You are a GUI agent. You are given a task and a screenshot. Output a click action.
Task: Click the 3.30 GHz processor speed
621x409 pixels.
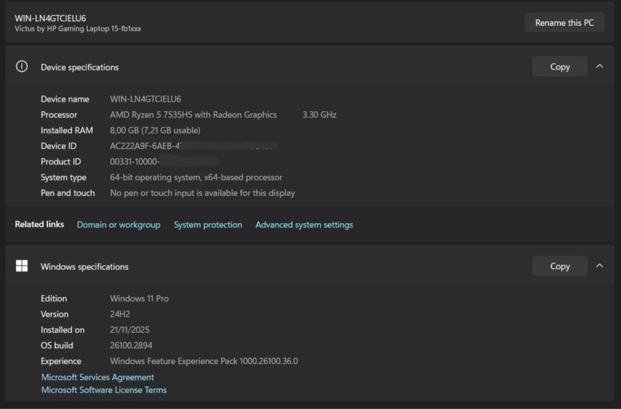[319, 115]
